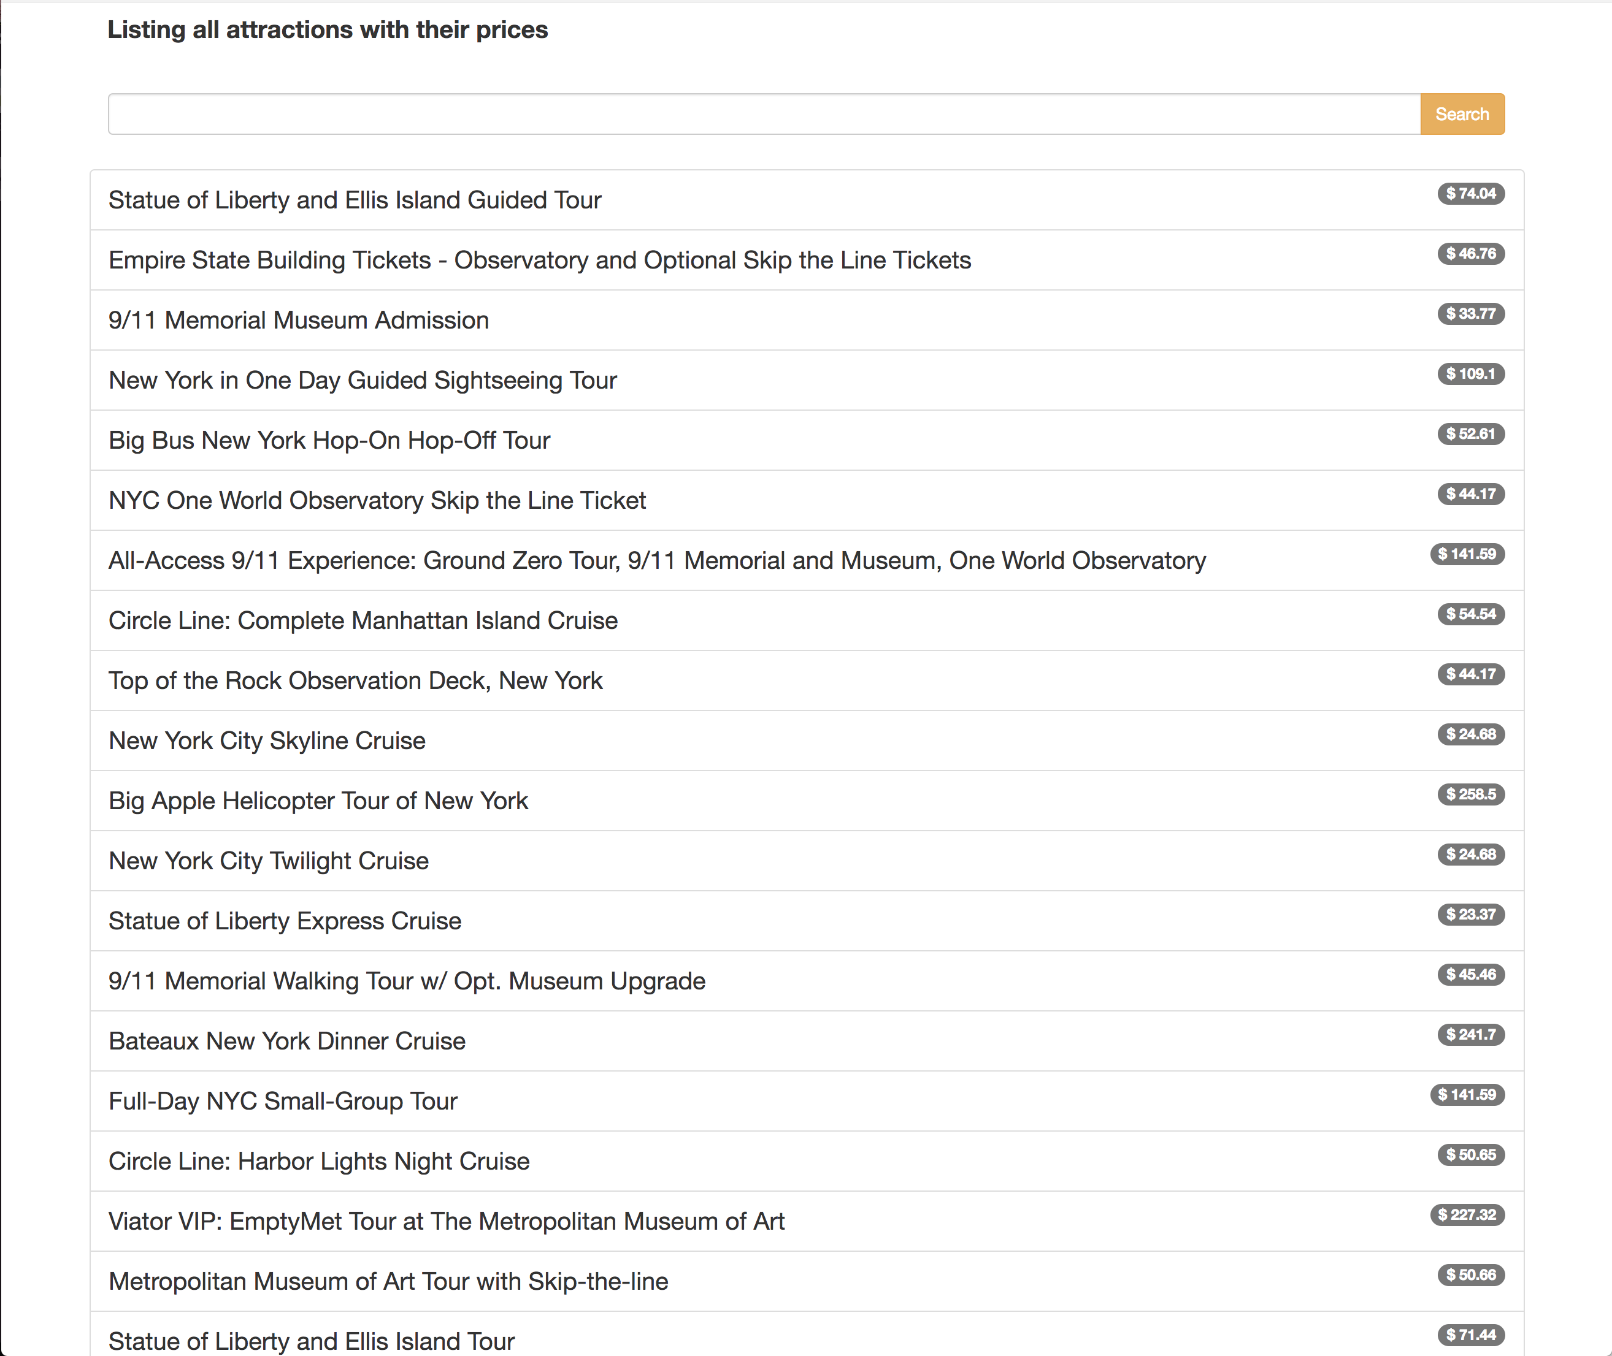Click the $ 258.5 price badge
The image size is (1612, 1356).
click(x=1470, y=794)
